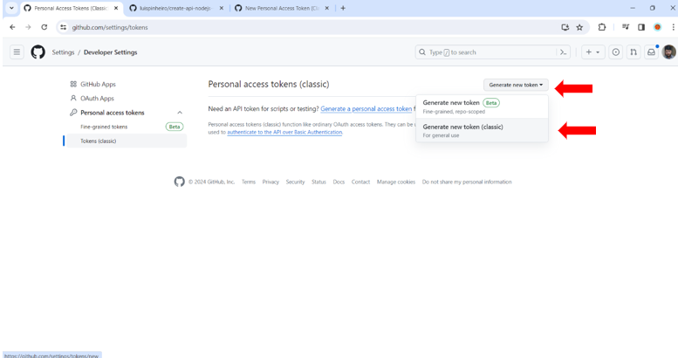Switch to luispinheiro/create-api-nodejs browser tab
This screenshot has width=678, height=358.
pyautogui.click(x=176, y=8)
